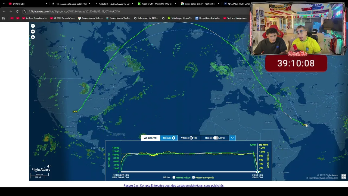The image size is (348, 196).
Task: Uncheck the Vitesse Enregistrée checkbox
Action: point(194,177)
